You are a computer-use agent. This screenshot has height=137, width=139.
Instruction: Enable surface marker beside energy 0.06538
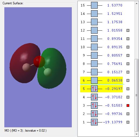(128, 80)
